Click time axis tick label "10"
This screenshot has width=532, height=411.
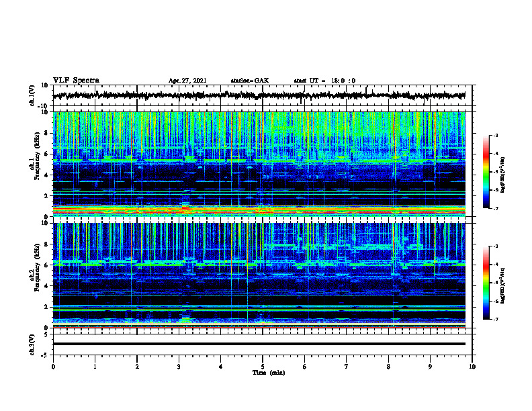tap(472, 367)
